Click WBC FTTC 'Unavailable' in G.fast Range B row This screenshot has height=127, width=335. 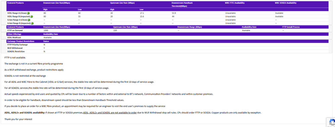pos(230,23)
